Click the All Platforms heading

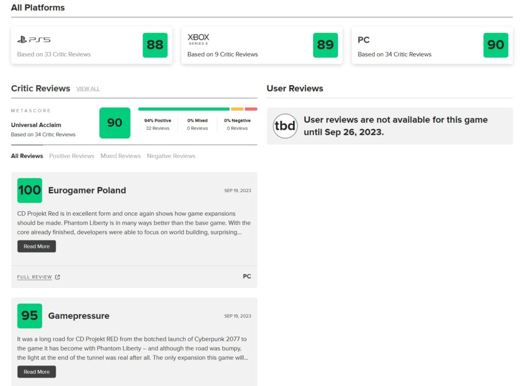coord(38,8)
